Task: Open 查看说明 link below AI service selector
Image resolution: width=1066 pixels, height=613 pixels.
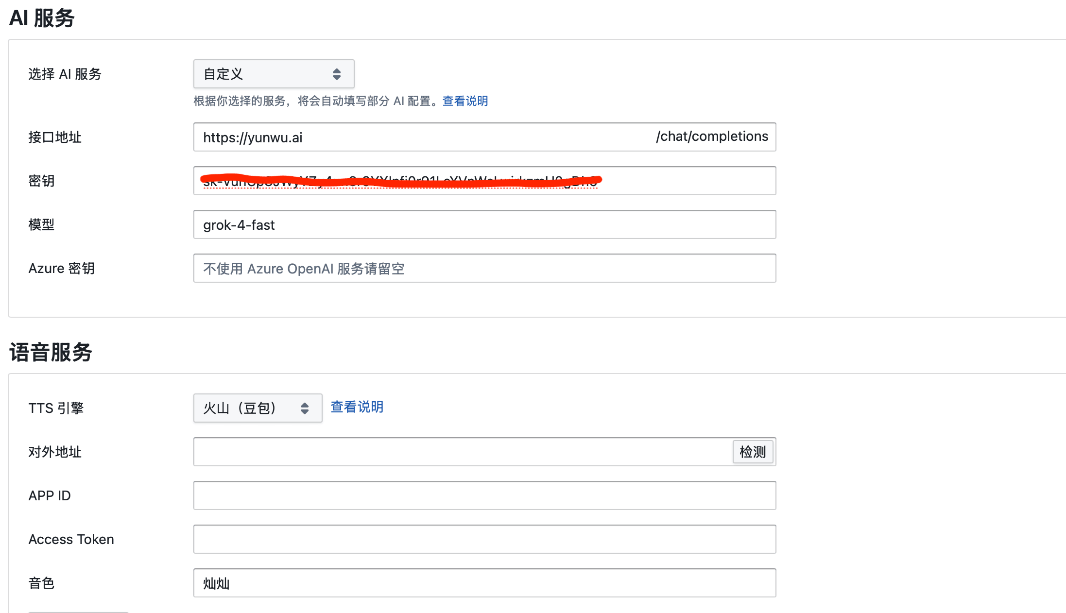Action: coord(465,101)
